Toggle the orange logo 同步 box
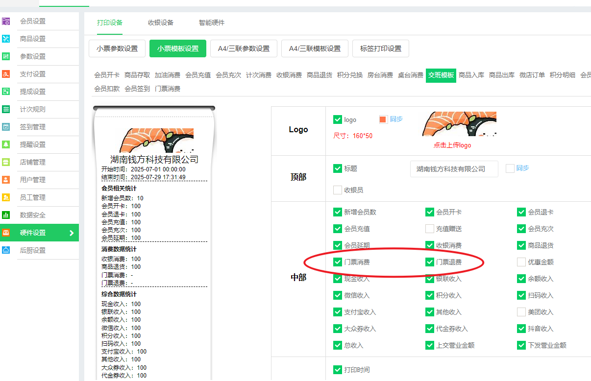This screenshot has height=381, width=591. pyautogui.click(x=383, y=119)
